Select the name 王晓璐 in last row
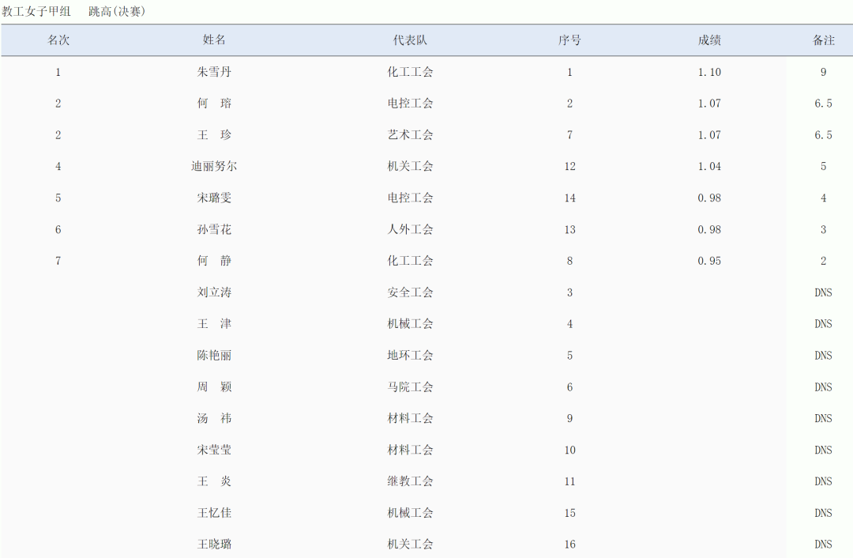 (214, 545)
